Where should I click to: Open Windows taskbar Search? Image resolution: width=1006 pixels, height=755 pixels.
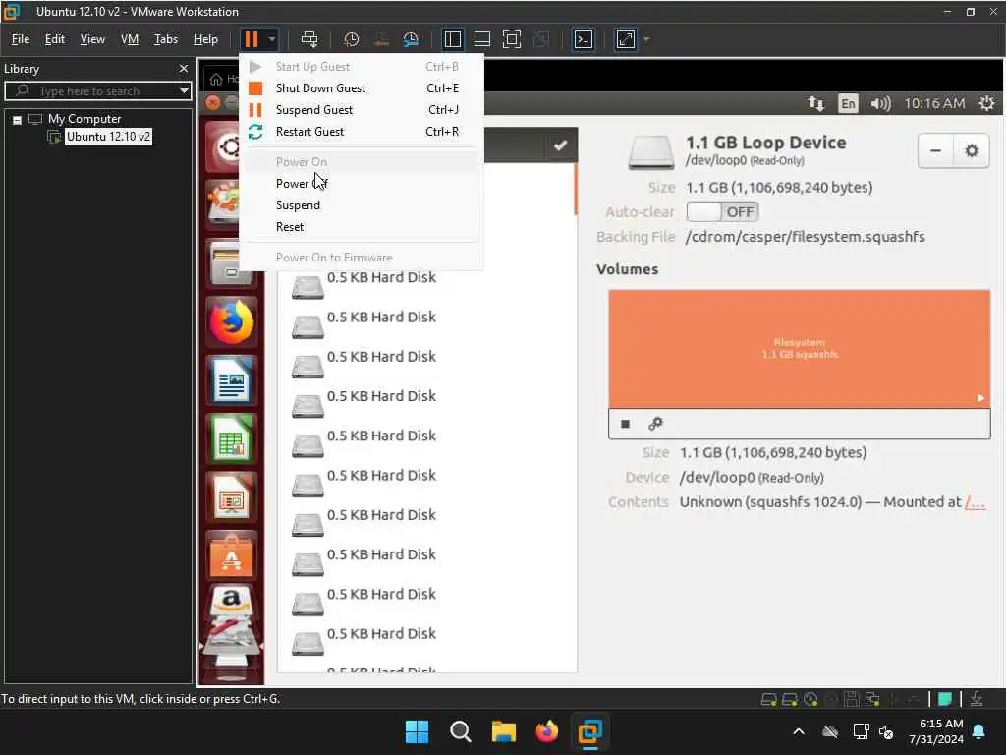click(x=460, y=731)
